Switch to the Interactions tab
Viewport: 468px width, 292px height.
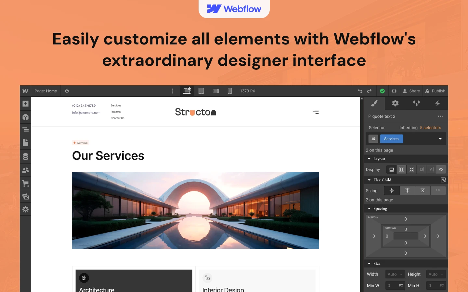[437, 103]
